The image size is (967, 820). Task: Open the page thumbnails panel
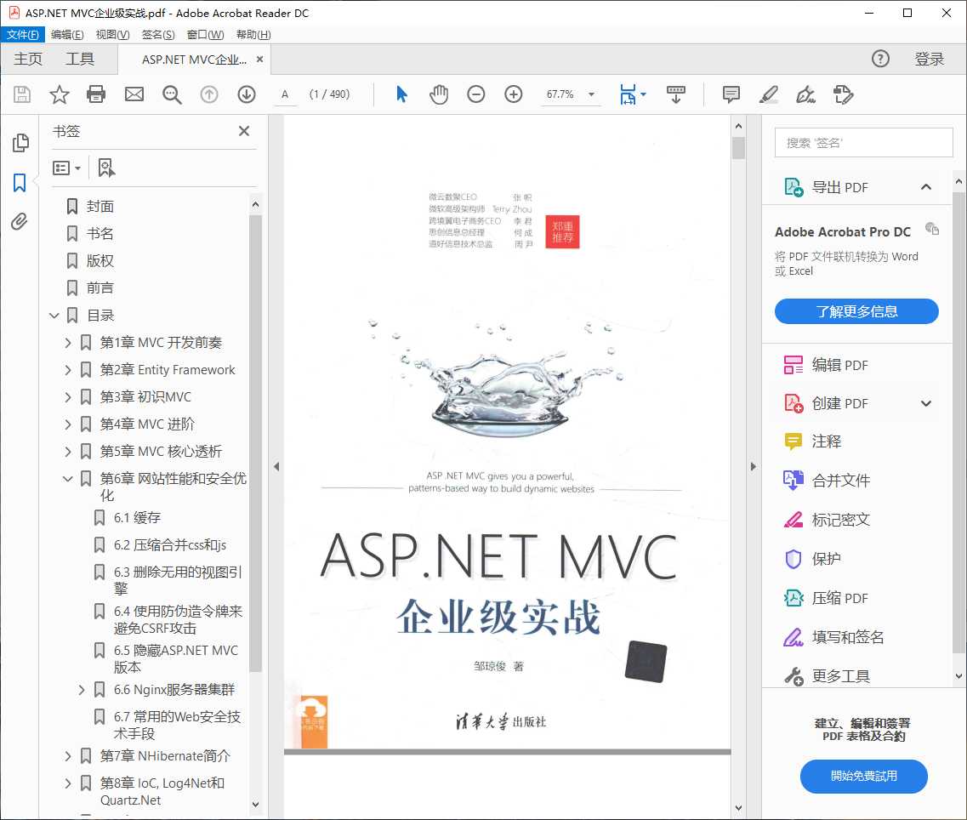pyautogui.click(x=19, y=143)
